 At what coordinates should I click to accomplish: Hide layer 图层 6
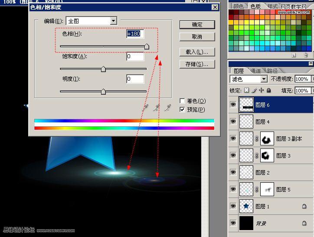tap(233, 105)
